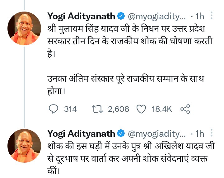Screen dimensions: 224x178
Task: Click the verified badge on the second tweet
Action: pyautogui.click(x=121, y=134)
